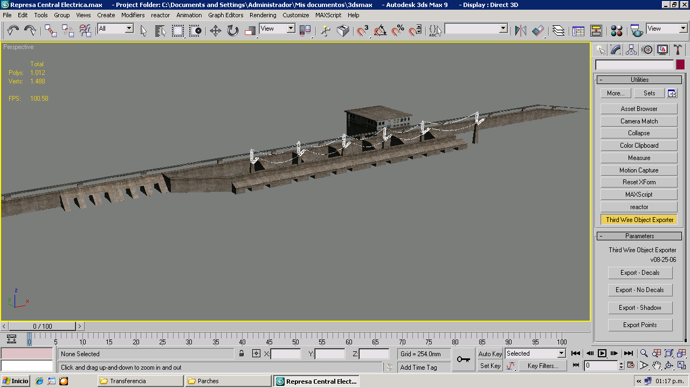This screenshot has width=690, height=388.
Task: Switch to Utilities hammer tab
Action: 678,50
